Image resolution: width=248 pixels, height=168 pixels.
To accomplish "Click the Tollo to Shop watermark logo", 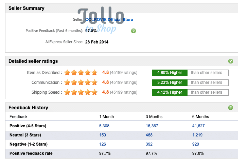I will click(101, 20).
